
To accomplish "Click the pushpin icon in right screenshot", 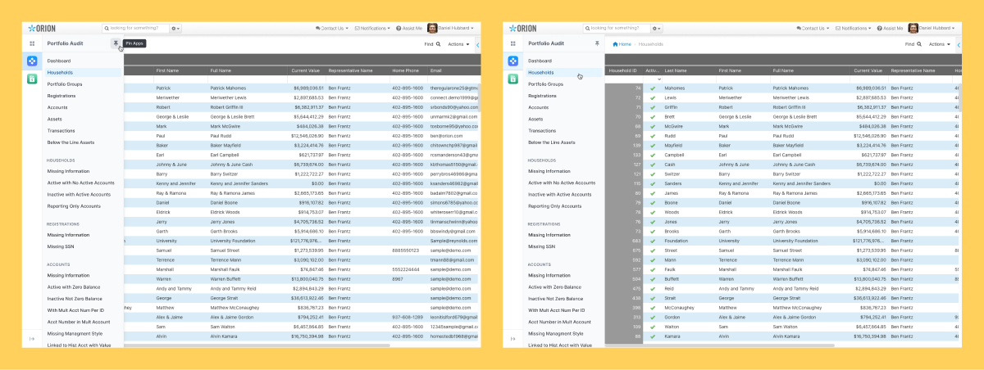I will pyautogui.click(x=597, y=43).
